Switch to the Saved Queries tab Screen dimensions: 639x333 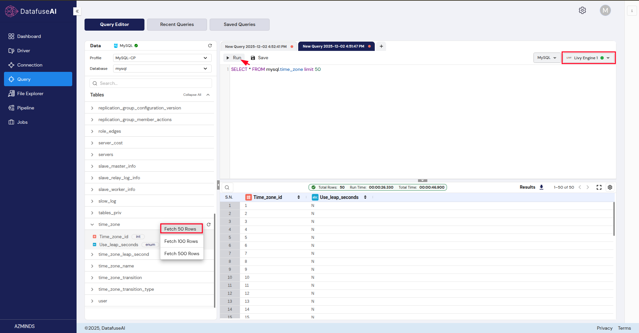239,24
